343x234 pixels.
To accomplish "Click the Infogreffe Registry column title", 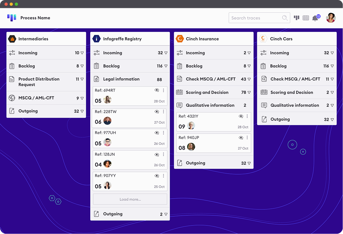I will (122, 39).
